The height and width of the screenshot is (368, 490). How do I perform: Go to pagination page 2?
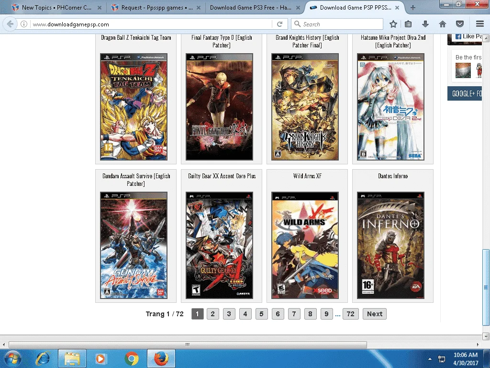point(213,314)
